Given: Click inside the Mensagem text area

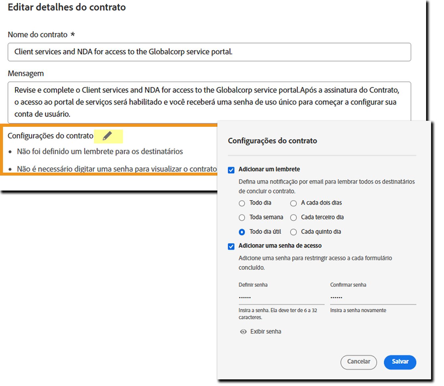Looking at the screenshot, I should pyautogui.click(x=209, y=102).
